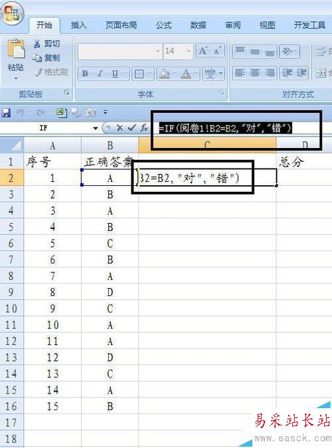
Task: Switch to the 开发工具 tab
Action: (x=309, y=25)
